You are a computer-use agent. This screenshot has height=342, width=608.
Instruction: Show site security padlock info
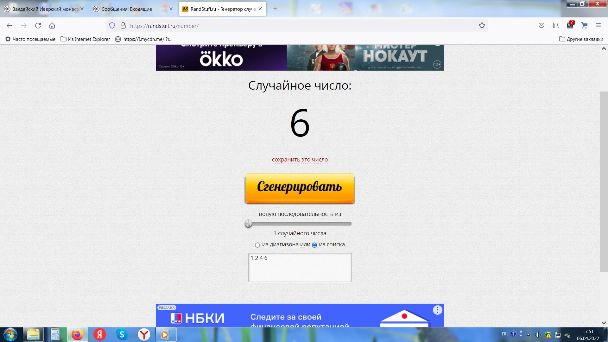coord(123,26)
